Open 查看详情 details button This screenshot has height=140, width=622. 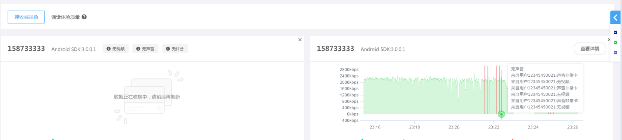(x=590, y=49)
